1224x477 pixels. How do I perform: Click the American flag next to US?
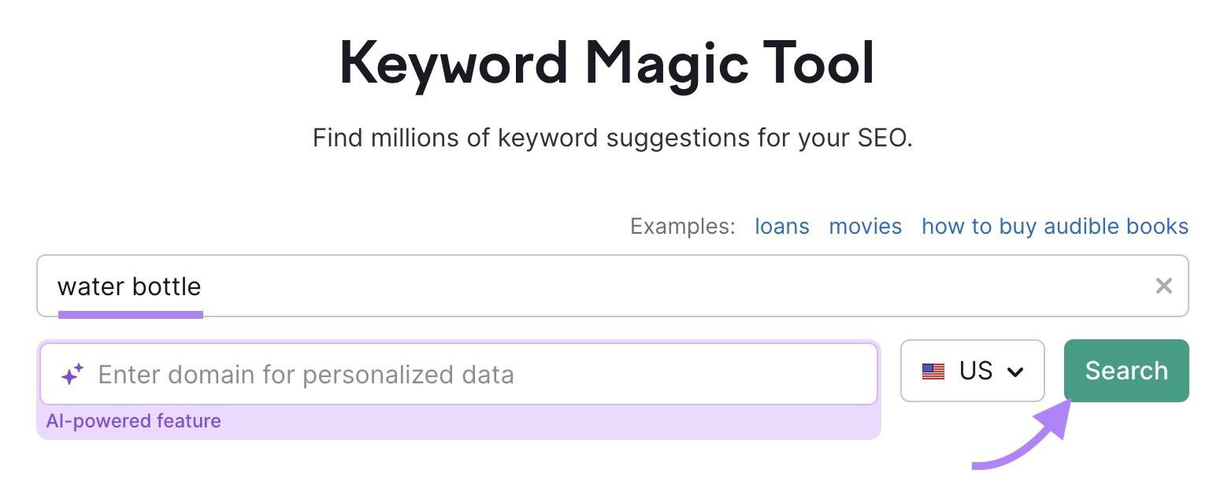click(x=933, y=370)
